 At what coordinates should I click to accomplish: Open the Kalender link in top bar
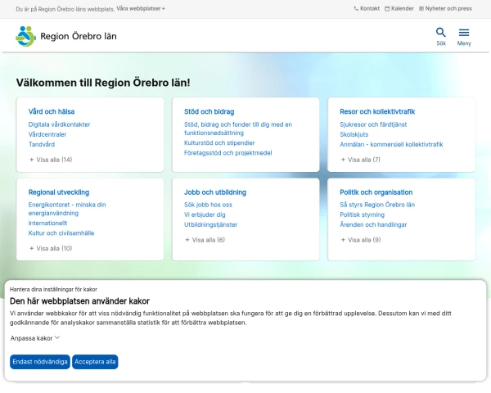(399, 8)
